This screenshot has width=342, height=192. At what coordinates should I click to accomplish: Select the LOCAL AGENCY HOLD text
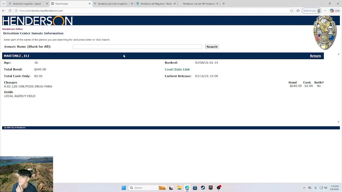click(20, 96)
